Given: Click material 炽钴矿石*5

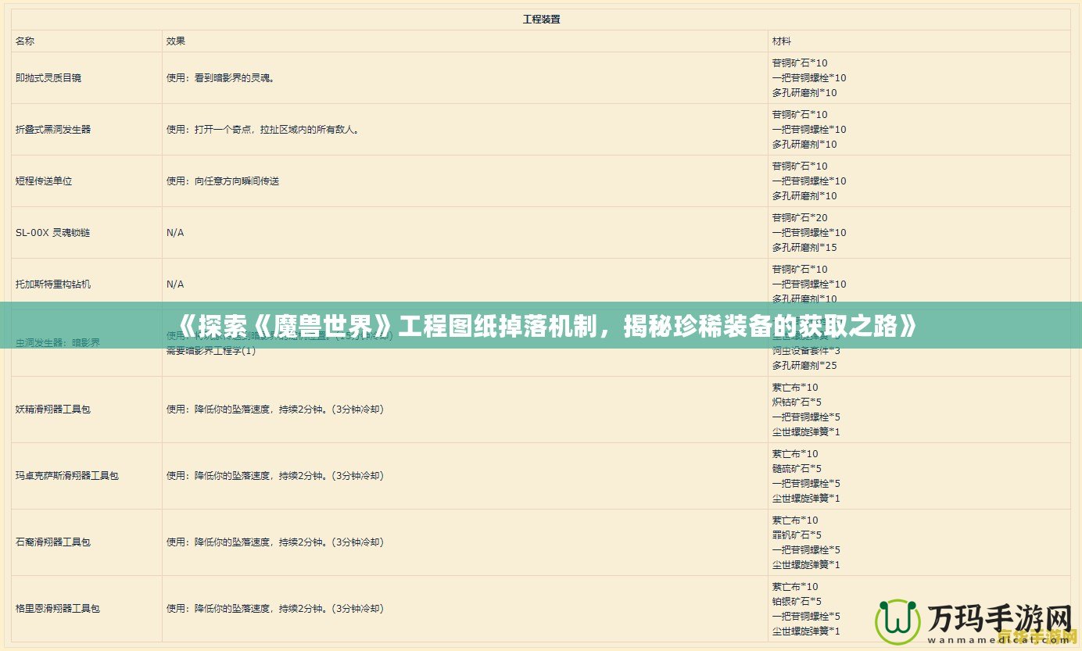Looking at the screenshot, I should [x=797, y=402].
